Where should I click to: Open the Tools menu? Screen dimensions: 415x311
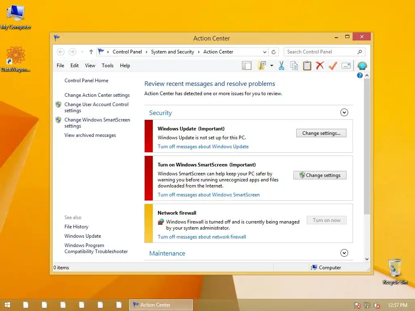tap(107, 66)
